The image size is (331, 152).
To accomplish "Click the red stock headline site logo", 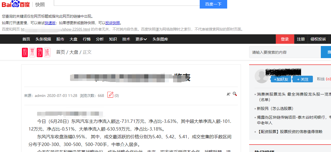I will (36, 52).
